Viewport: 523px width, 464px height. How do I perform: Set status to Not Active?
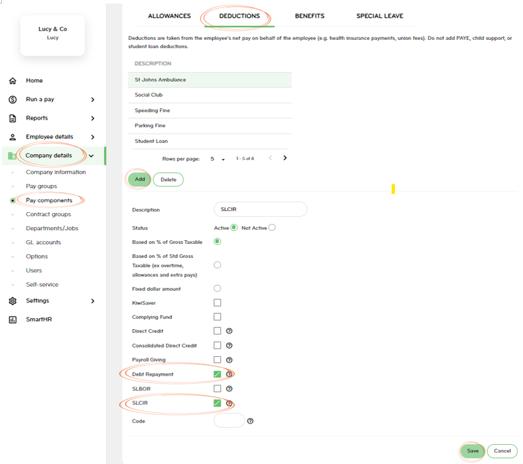(x=272, y=227)
